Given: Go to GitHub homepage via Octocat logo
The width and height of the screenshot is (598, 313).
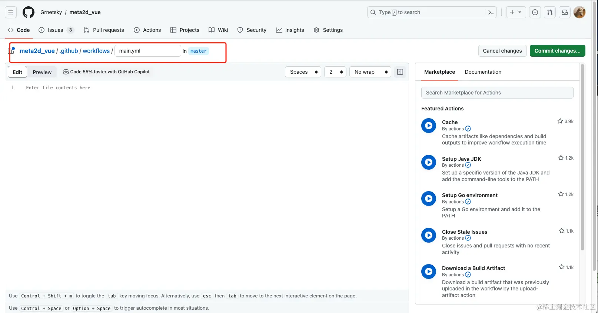Looking at the screenshot, I should tap(29, 12).
